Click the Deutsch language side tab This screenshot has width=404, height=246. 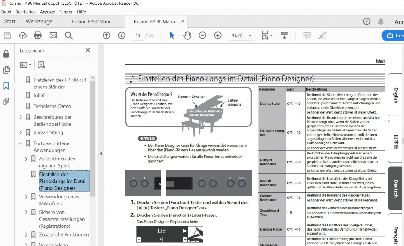[x=395, y=188]
